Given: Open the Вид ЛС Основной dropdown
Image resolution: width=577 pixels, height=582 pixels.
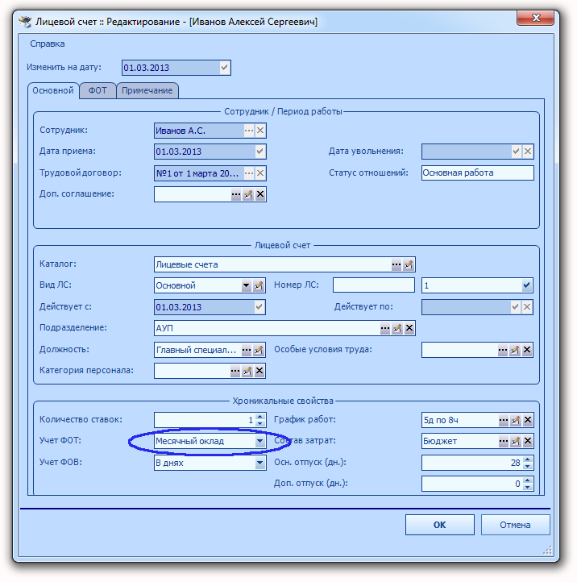Looking at the screenshot, I should [246, 286].
